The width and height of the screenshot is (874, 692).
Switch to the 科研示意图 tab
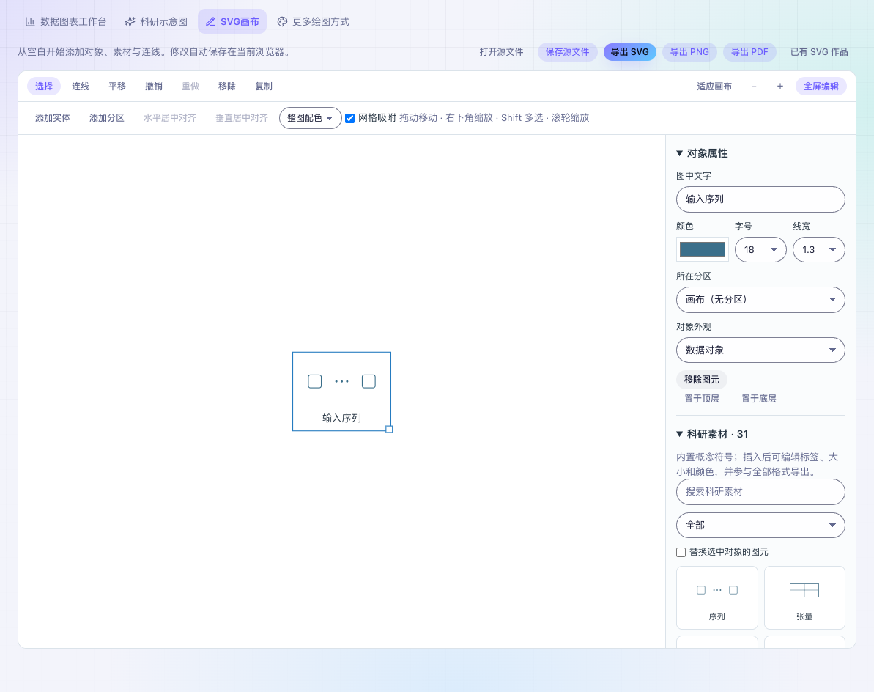tap(156, 22)
